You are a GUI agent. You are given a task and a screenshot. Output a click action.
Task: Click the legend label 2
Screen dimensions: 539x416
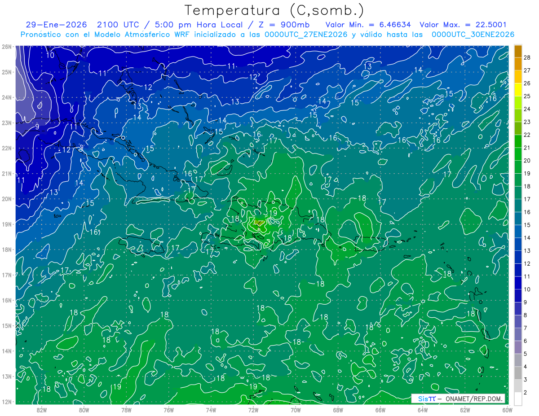pos(526,393)
